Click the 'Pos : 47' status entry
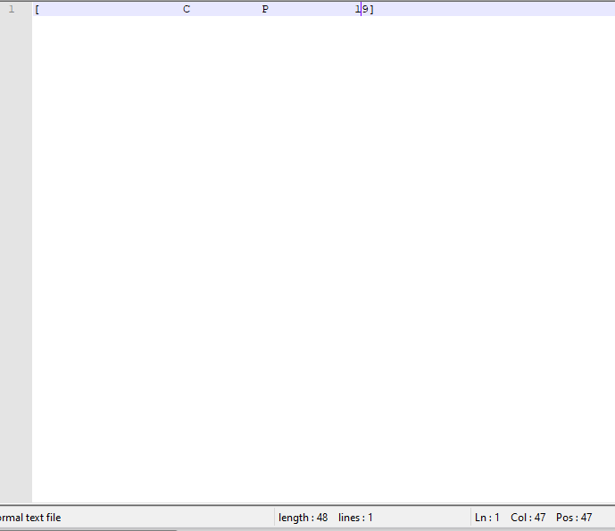The width and height of the screenshot is (615, 531). click(x=574, y=518)
